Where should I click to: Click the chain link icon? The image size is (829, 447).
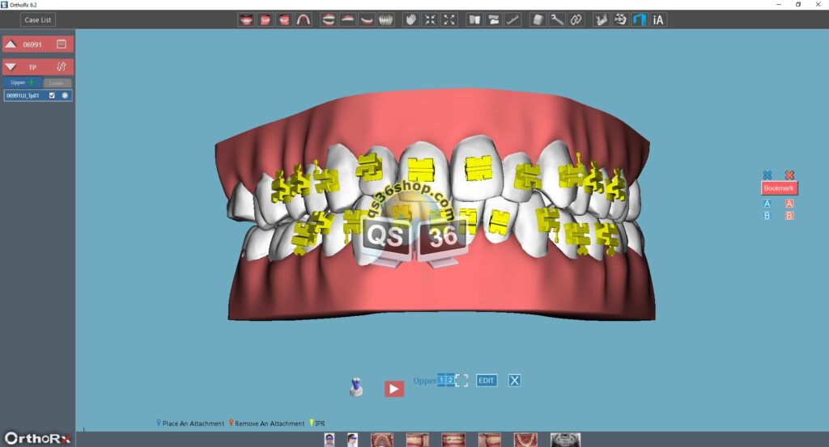(x=576, y=20)
